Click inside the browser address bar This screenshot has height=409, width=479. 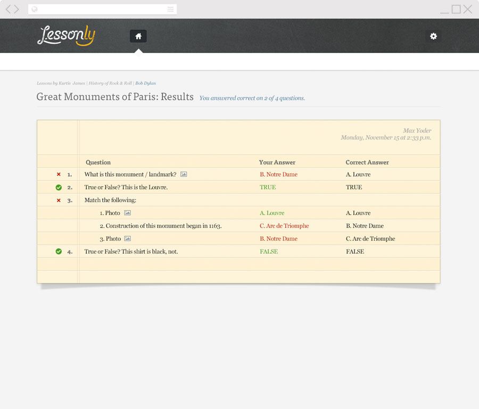click(101, 9)
